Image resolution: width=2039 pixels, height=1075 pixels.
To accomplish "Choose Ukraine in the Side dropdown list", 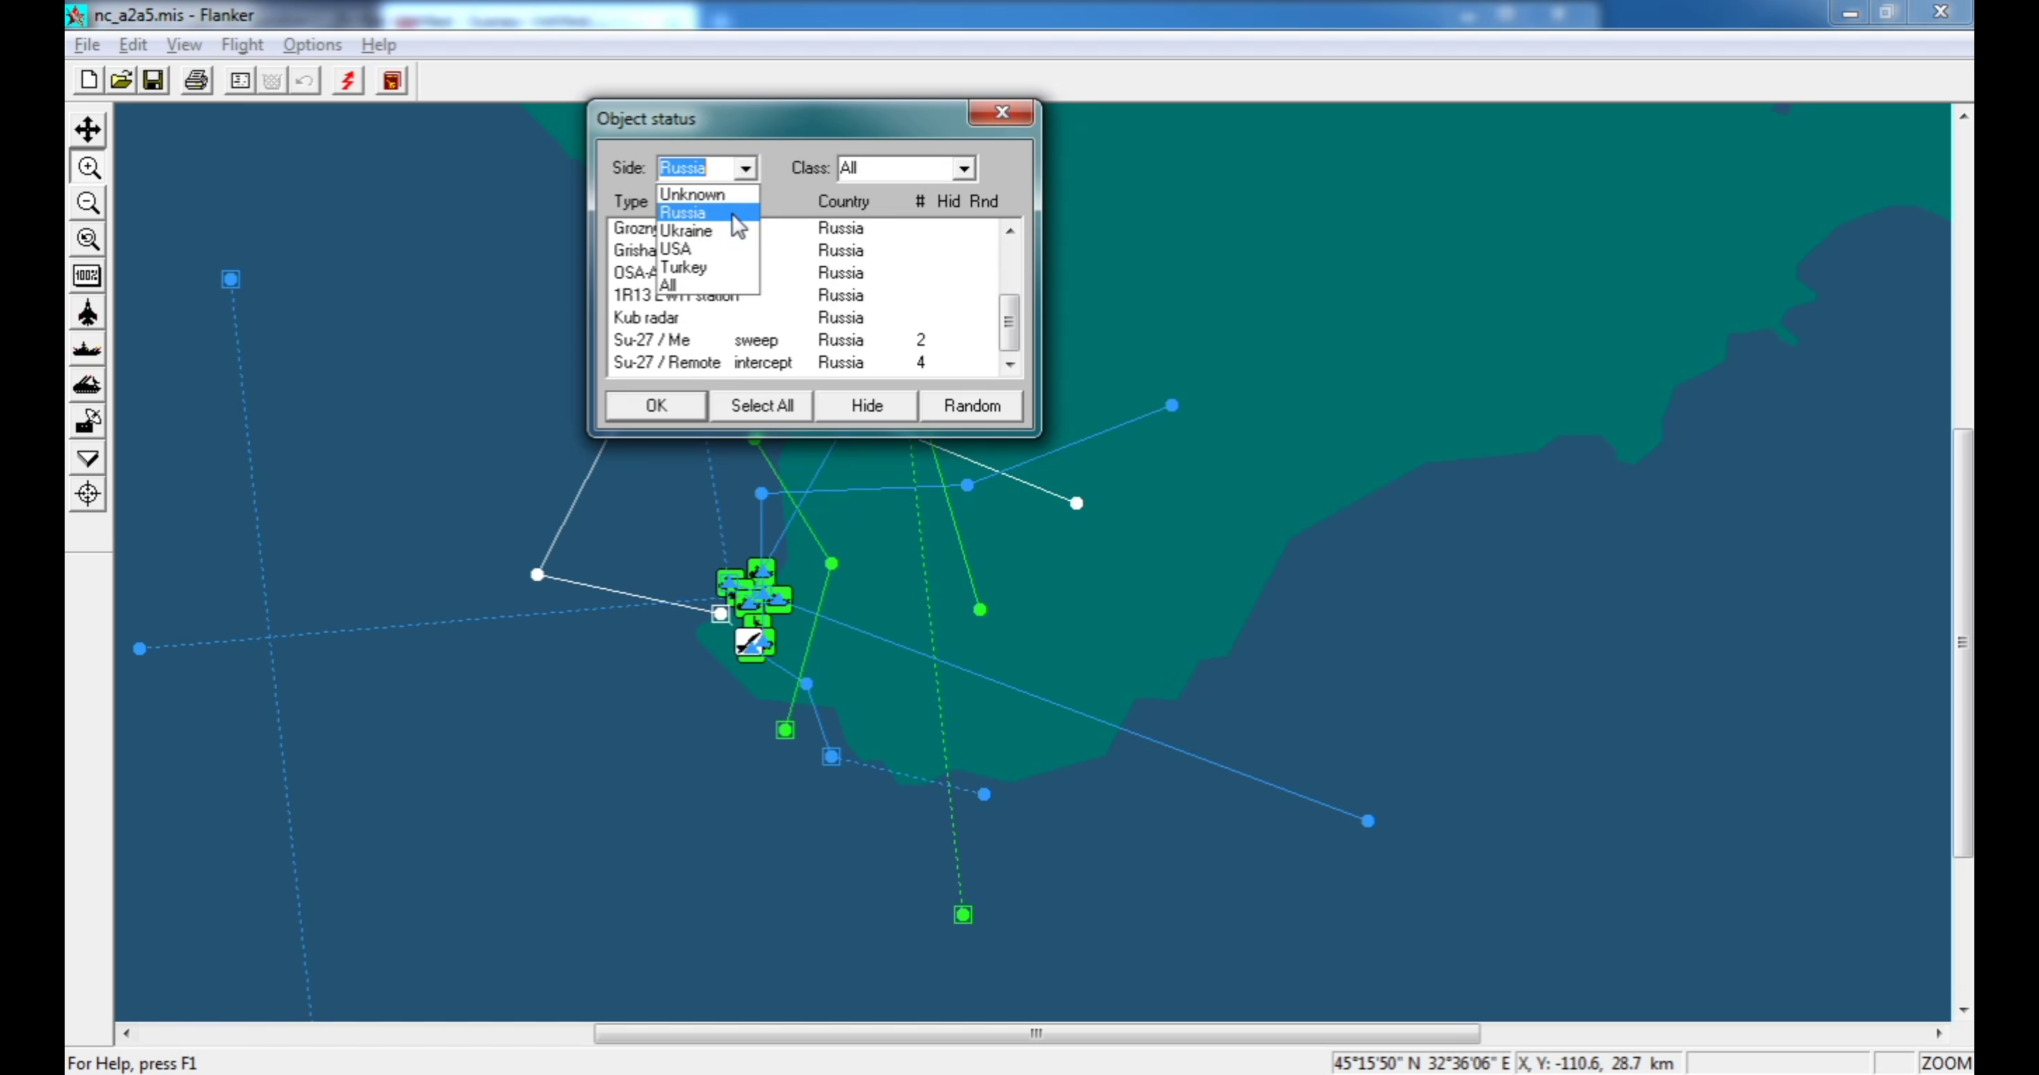I will point(686,231).
